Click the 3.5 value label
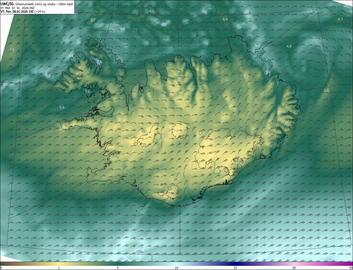353x270 pixels. tap(12, 50)
